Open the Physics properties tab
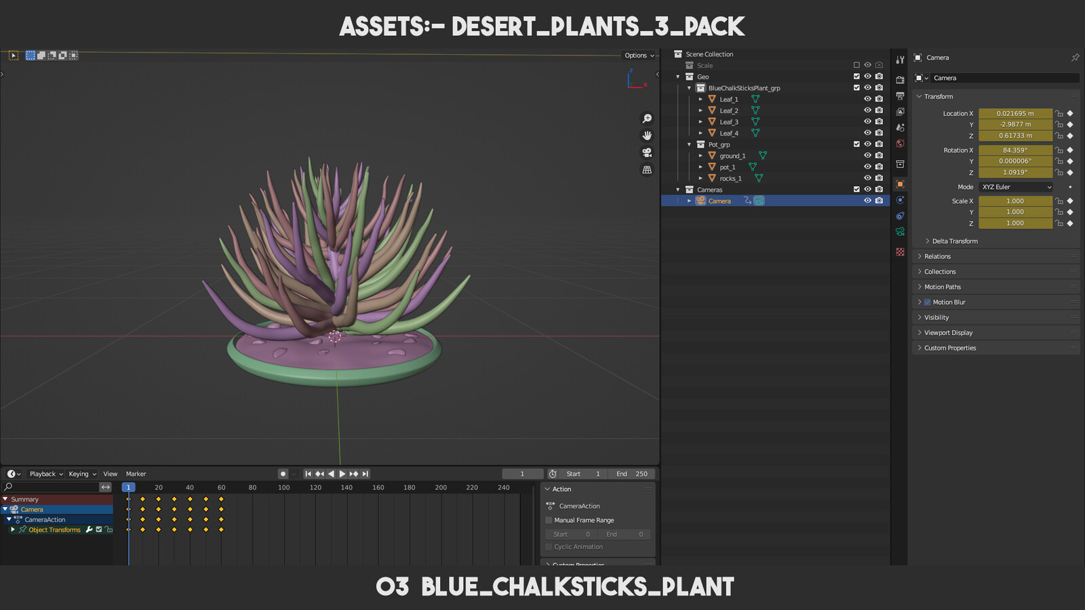This screenshot has height=610, width=1085. click(900, 200)
